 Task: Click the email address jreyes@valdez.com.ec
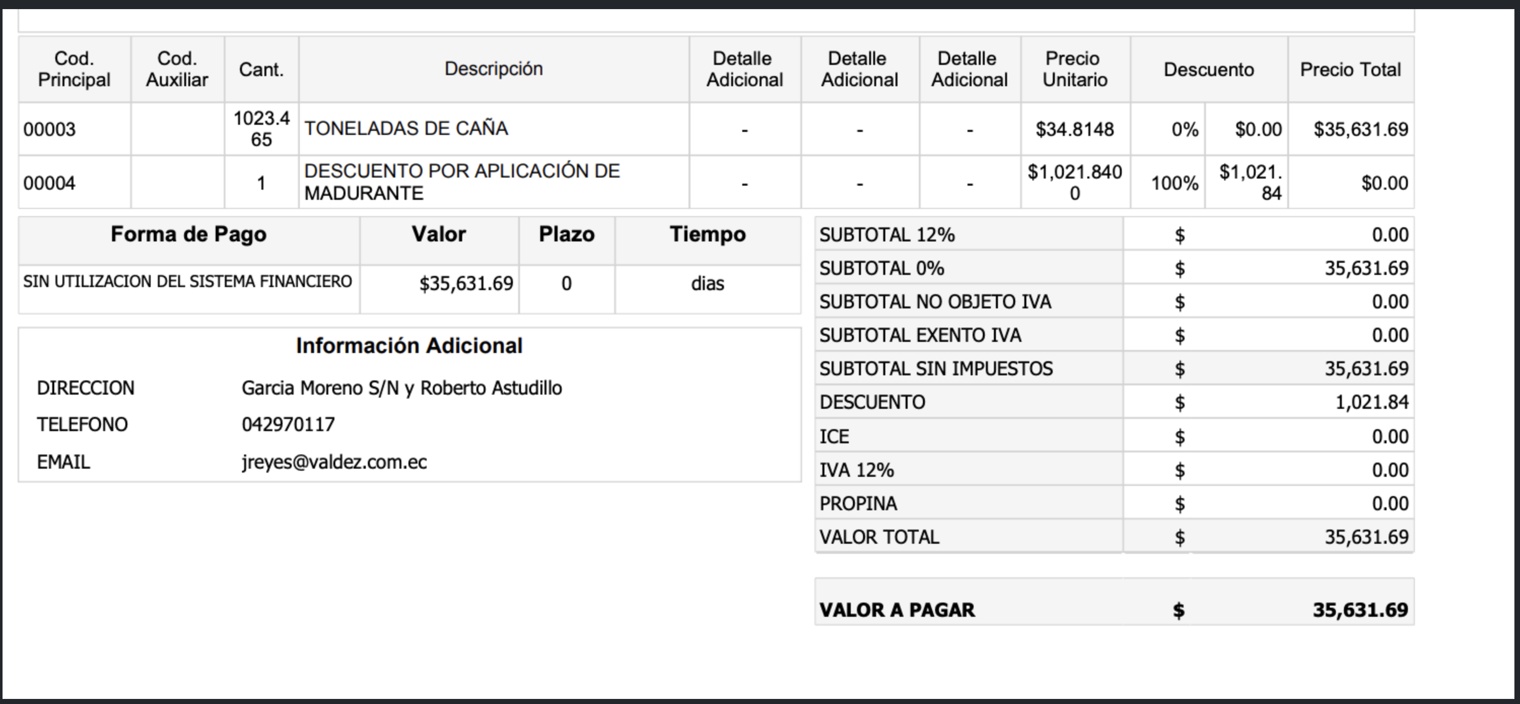tap(334, 462)
